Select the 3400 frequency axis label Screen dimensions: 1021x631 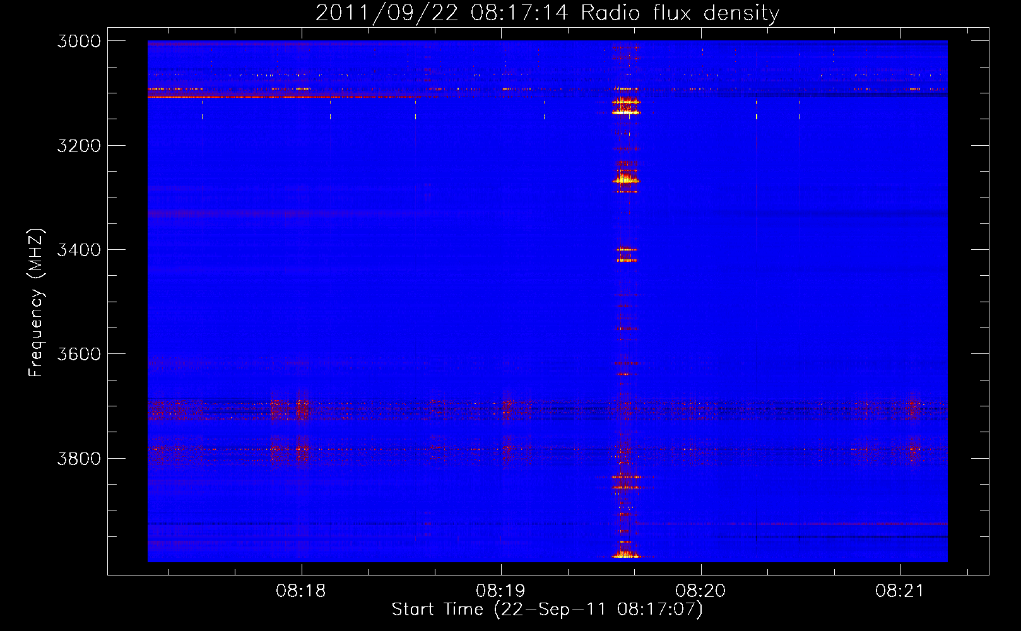(x=79, y=250)
